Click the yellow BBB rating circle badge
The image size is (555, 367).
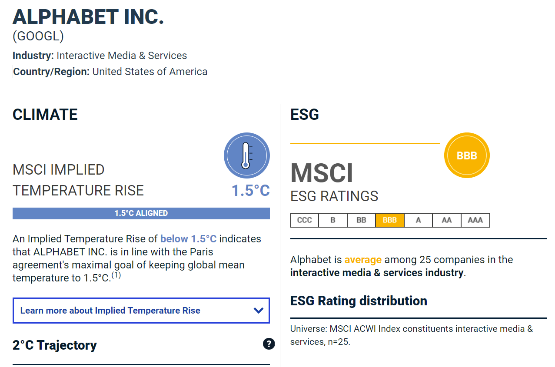click(467, 155)
